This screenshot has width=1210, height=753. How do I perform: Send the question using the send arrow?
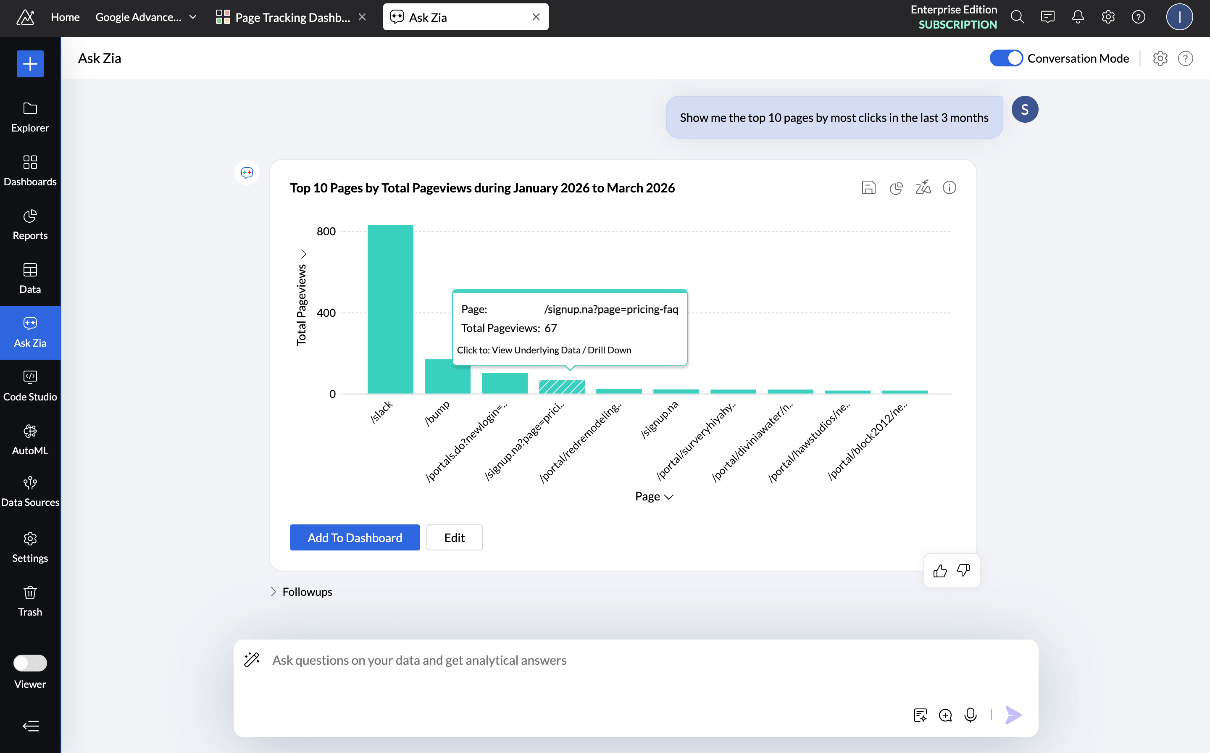click(1013, 715)
